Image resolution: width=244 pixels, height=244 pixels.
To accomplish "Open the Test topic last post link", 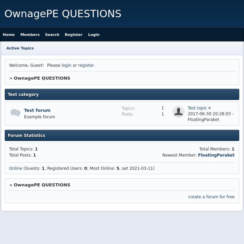I will pyautogui.click(x=197, y=108).
